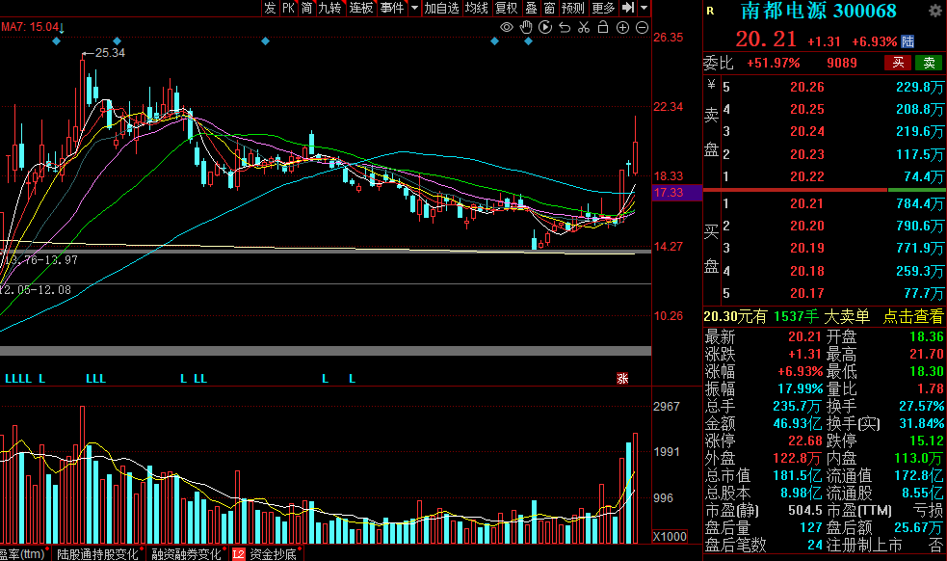Click the red 买 buy button
The image size is (947, 561).
pos(898,63)
